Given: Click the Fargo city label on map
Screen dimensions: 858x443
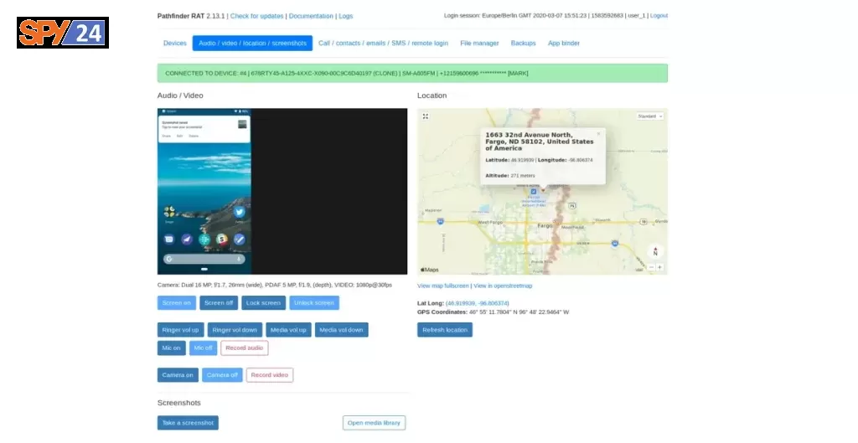Looking at the screenshot, I should 545,225.
